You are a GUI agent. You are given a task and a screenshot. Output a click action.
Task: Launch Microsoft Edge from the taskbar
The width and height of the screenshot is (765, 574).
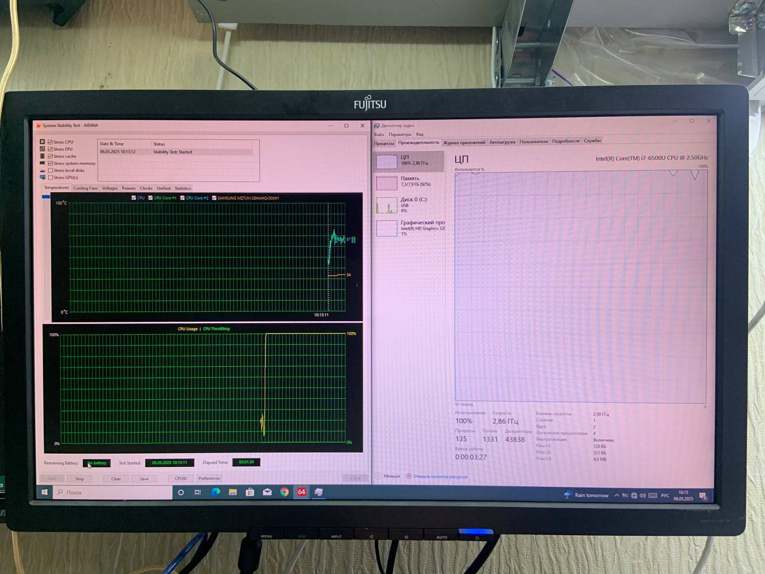pyautogui.click(x=215, y=492)
